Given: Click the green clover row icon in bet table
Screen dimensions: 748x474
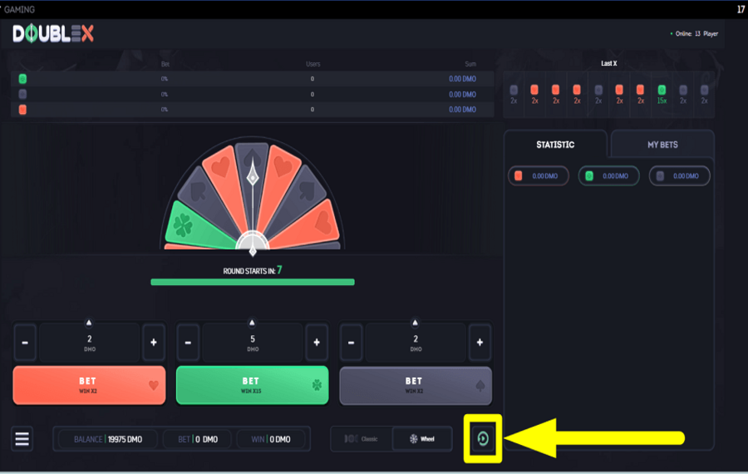Looking at the screenshot, I should click(22, 79).
